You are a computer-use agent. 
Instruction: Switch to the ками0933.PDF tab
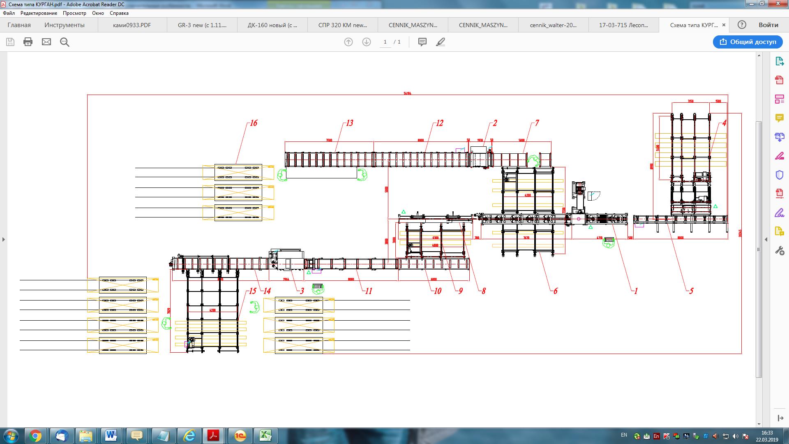pos(132,25)
